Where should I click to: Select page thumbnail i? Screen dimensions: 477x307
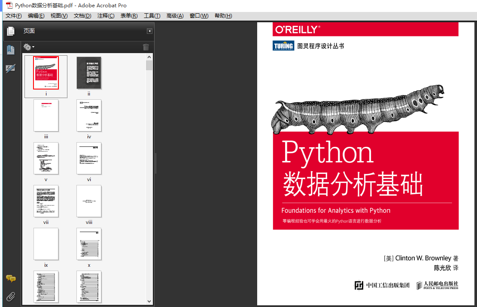46,73
